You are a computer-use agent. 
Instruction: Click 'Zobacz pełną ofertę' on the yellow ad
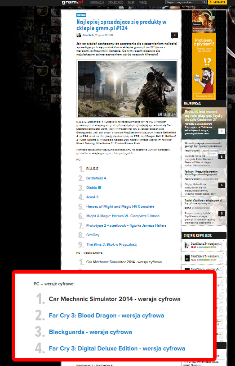click(x=204, y=96)
